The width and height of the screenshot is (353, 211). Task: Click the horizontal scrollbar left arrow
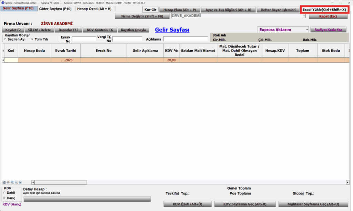[x=33, y=182]
